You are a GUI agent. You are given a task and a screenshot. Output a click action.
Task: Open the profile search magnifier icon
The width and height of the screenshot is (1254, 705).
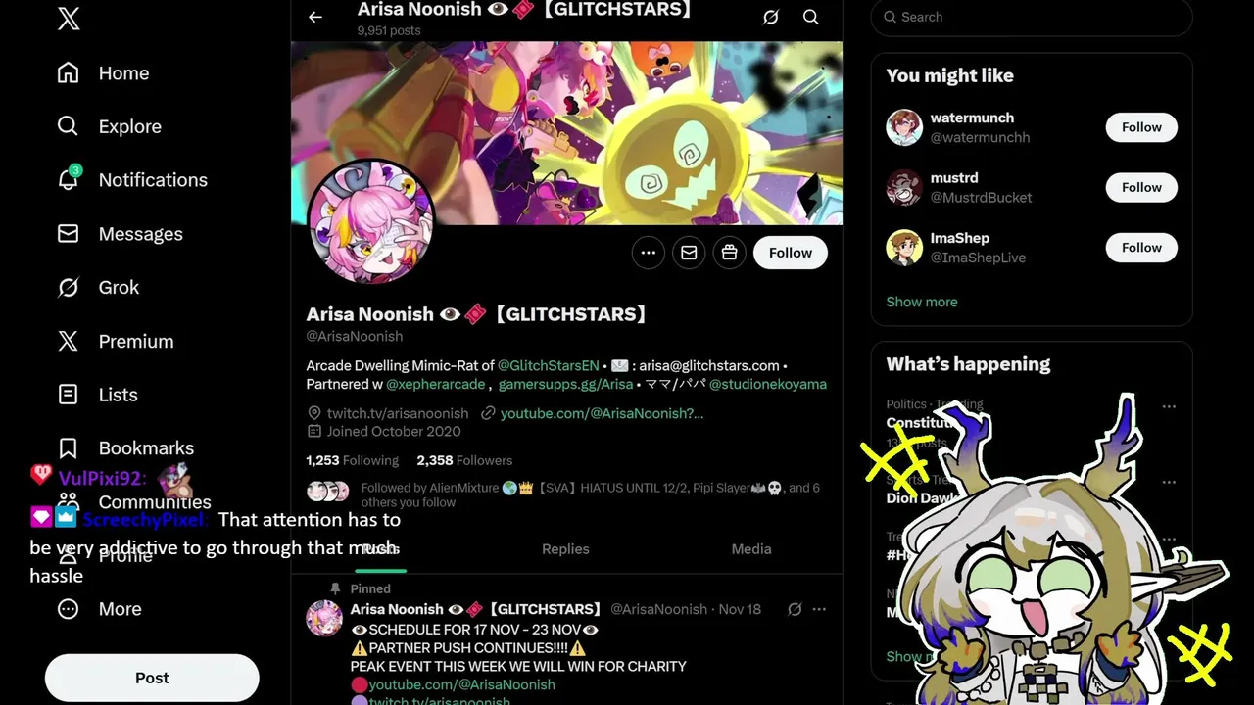[811, 17]
